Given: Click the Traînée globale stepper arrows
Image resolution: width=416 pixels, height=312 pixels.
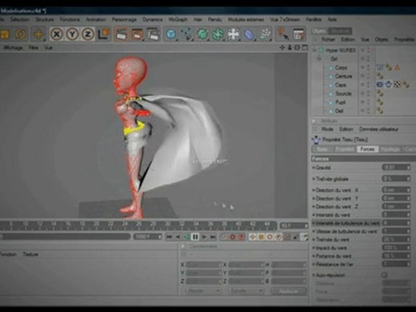Looking at the screenshot, I should pyautogui.click(x=408, y=179).
